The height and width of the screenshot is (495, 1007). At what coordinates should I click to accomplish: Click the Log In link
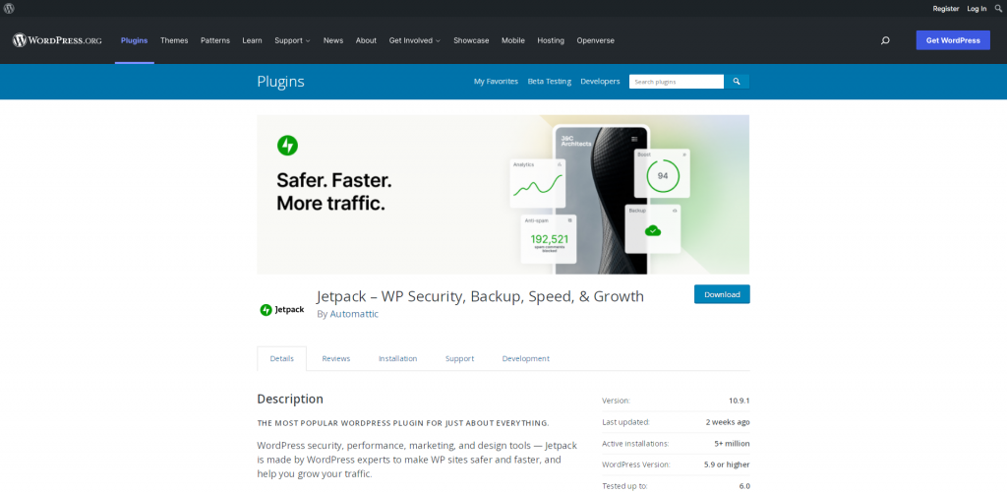tap(977, 8)
